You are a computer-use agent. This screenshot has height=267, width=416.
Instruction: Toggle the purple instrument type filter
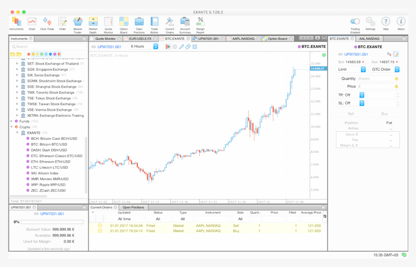tap(55, 54)
